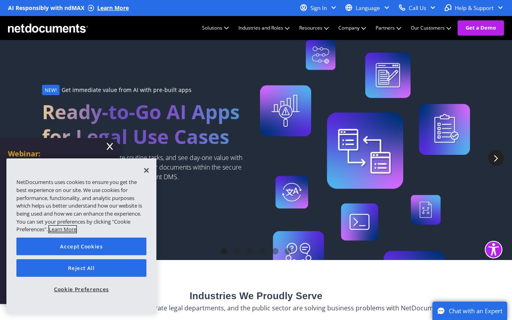The width and height of the screenshot is (512, 320).
Task: Click the Get a Demo button
Action: (x=481, y=28)
